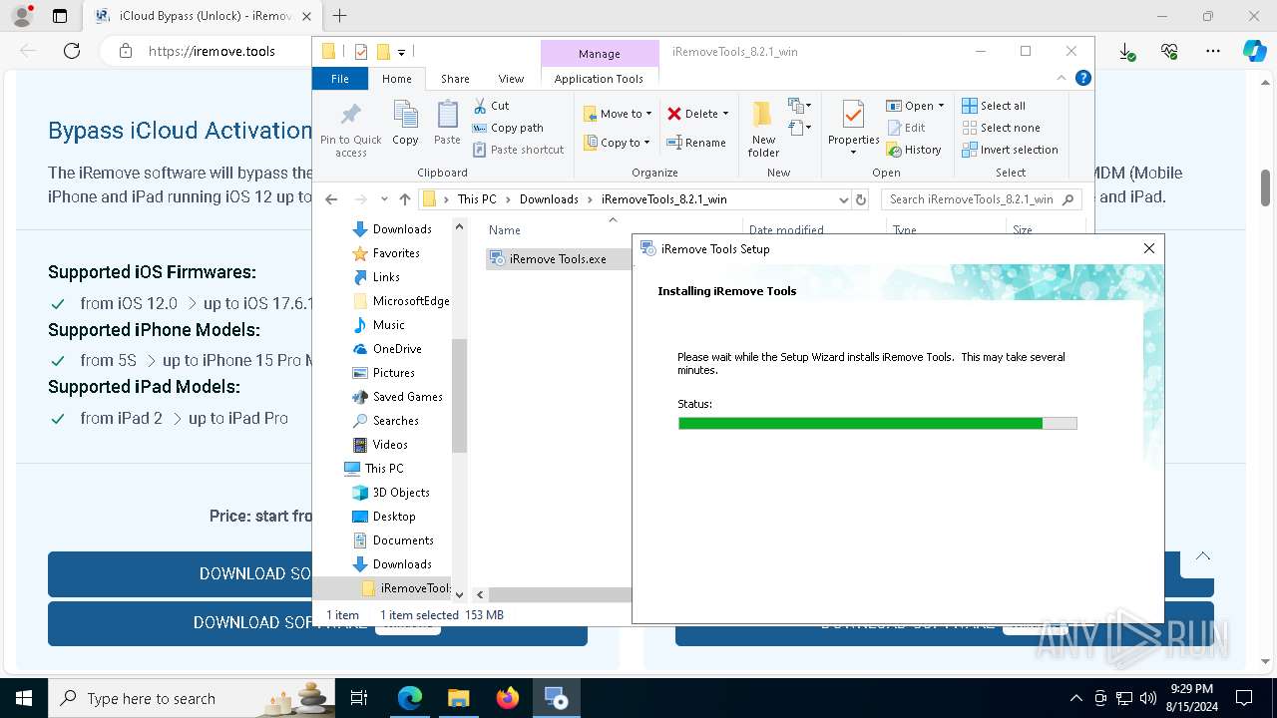Click Edit in Open group

(x=906, y=128)
